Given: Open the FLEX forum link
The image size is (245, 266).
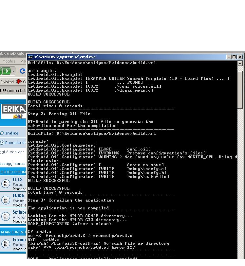Looking at the screenshot, I should click(18, 179).
